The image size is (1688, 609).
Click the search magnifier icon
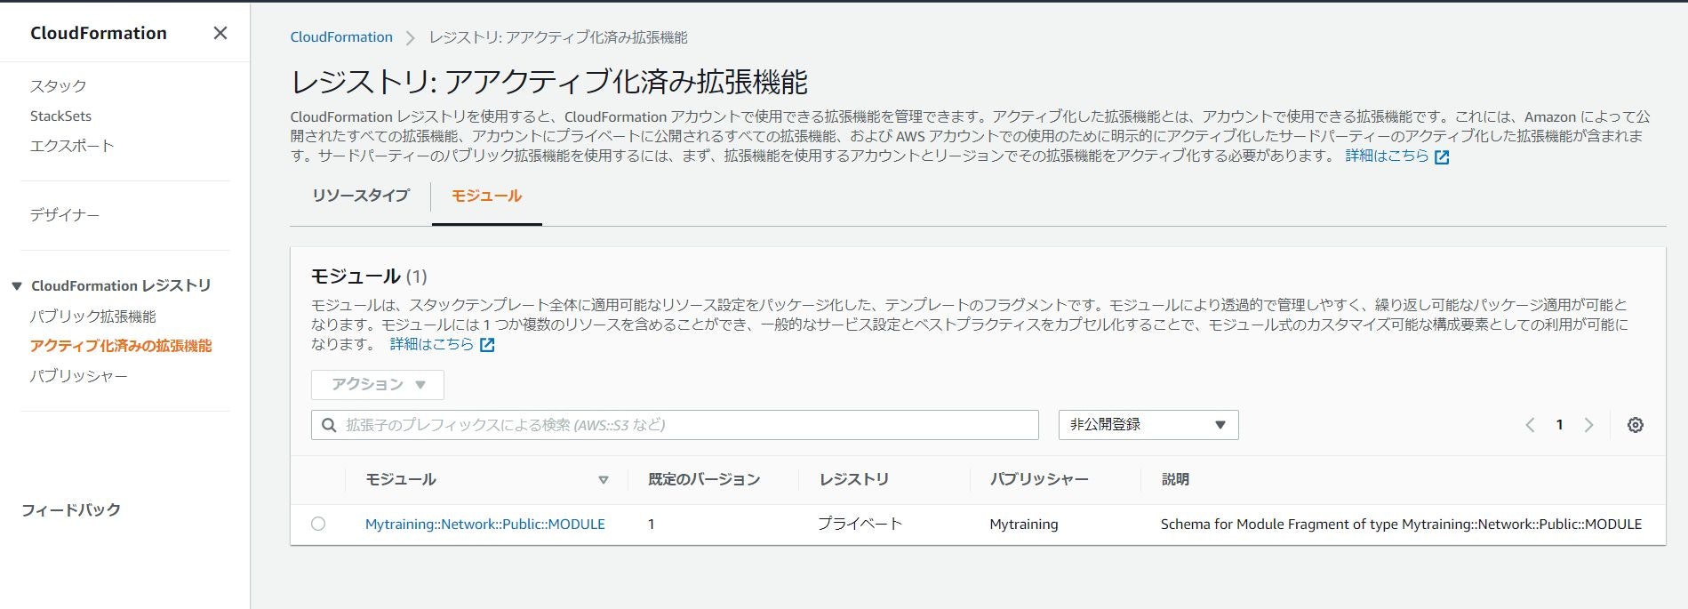coord(329,425)
